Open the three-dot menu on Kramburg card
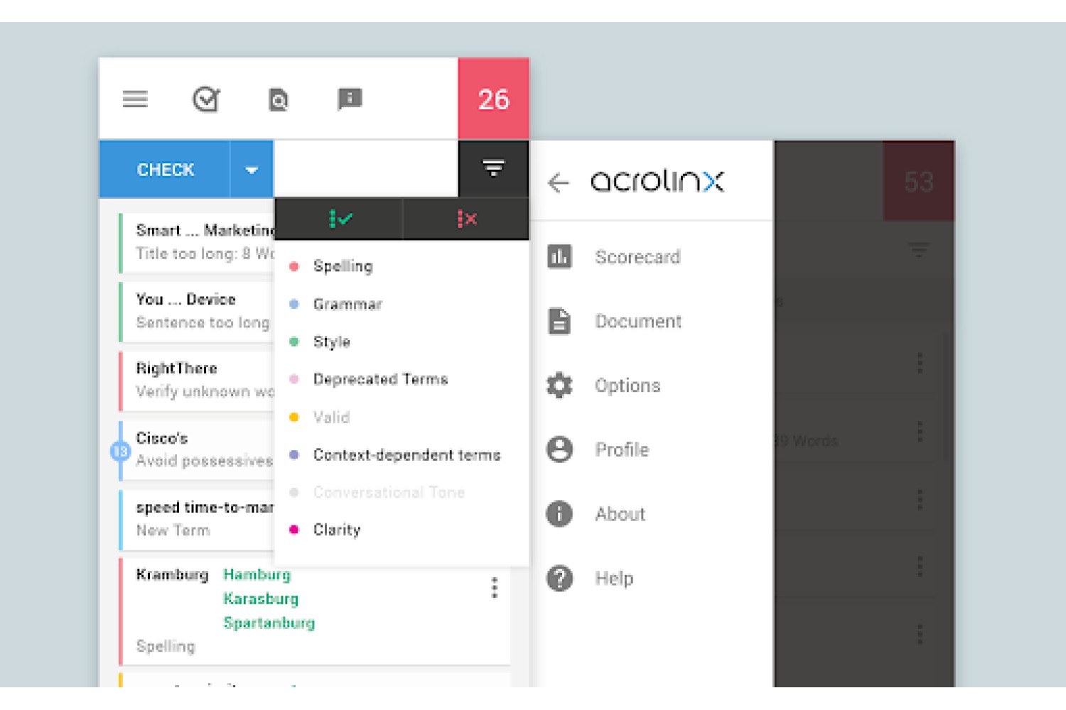1066x710 pixels. pos(495,587)
